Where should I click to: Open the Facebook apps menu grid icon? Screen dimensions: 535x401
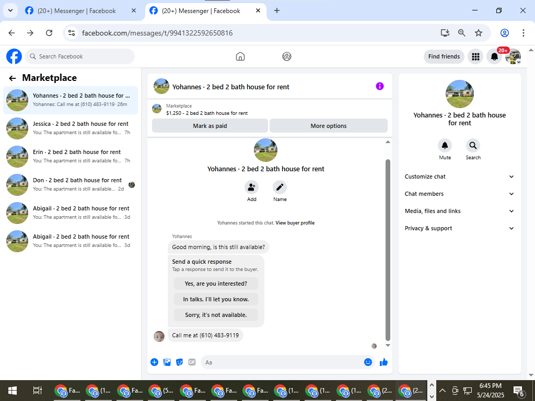(x=475, y=56)
